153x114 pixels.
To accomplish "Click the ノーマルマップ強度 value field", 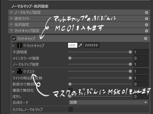I will click(141, 64).
